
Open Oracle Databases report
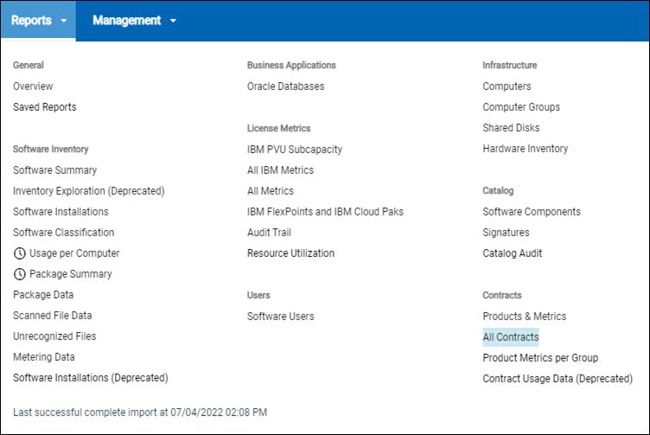[285, 86]
